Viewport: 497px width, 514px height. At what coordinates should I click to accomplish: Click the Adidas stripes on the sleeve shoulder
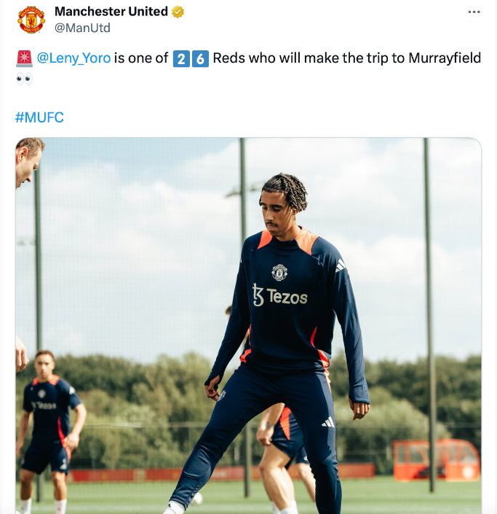(x=341, y=265)
